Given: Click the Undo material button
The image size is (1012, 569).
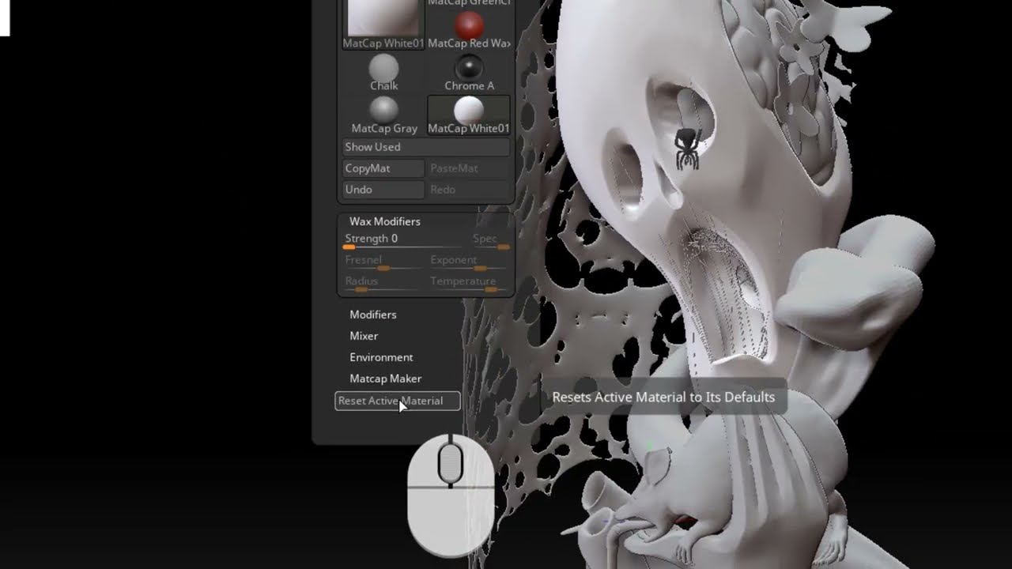Looking at the screenshot, I should click(x=383, y=190).
